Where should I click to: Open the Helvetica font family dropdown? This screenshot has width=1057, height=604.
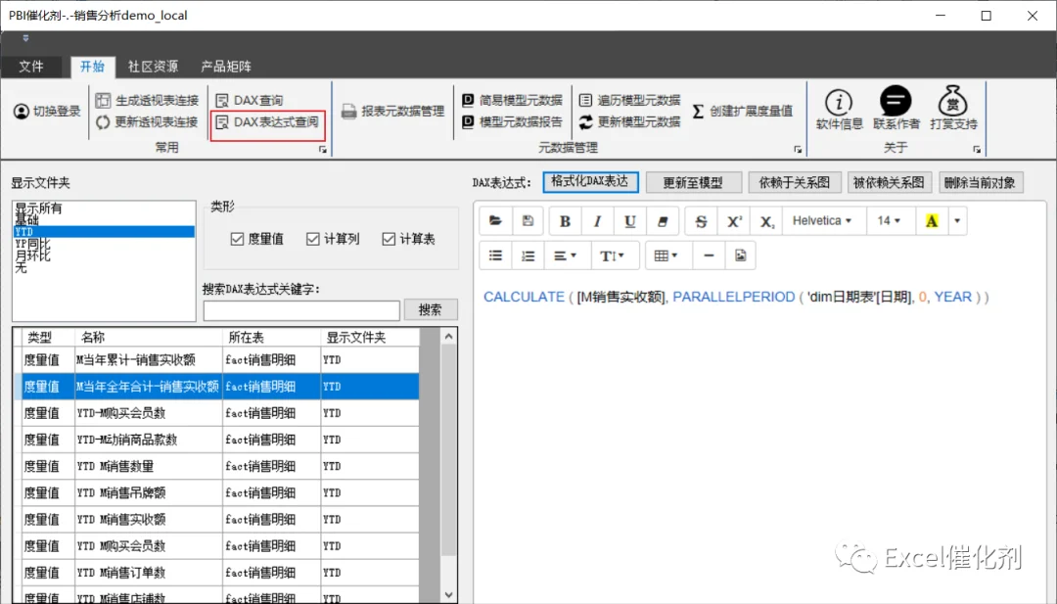point(823,221)
